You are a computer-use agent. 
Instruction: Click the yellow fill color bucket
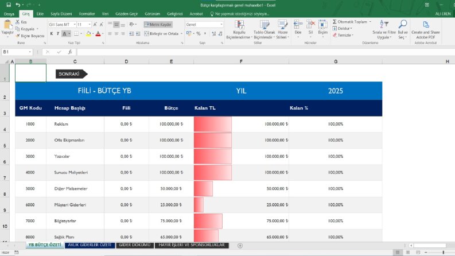[x=88, y=34]
